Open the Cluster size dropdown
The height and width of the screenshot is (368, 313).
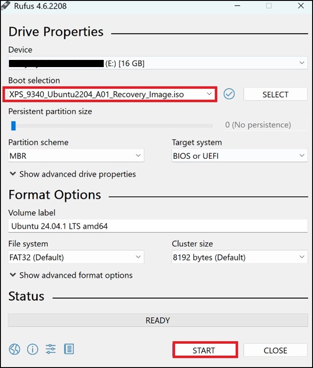point(240,258)
